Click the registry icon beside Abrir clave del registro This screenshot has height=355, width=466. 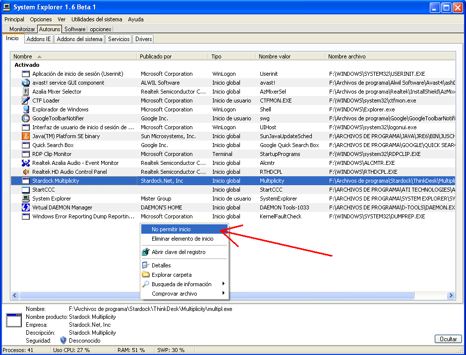[x=146, y=252]
